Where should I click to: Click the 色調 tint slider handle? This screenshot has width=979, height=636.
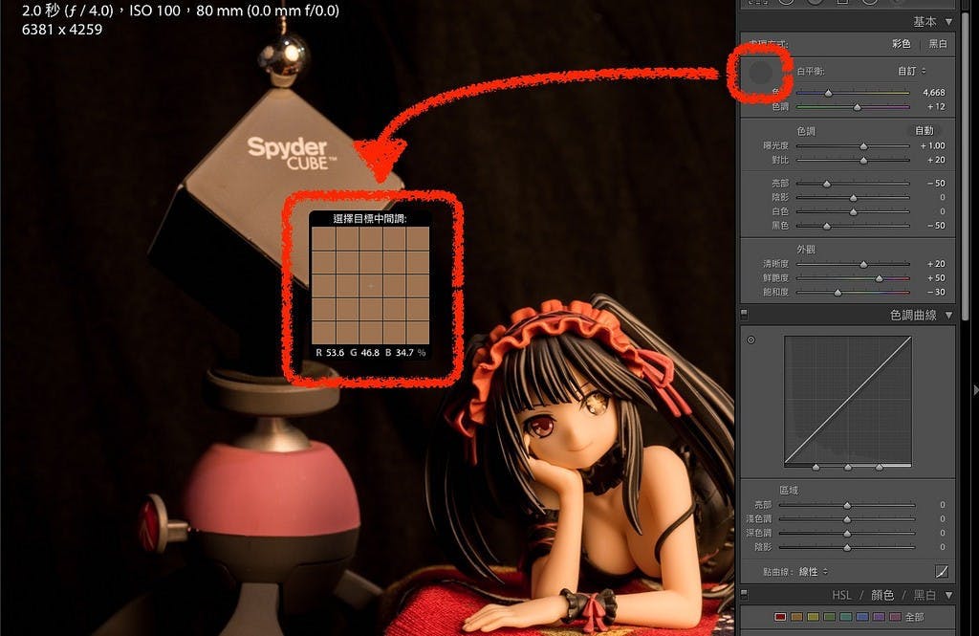point(858,107)
